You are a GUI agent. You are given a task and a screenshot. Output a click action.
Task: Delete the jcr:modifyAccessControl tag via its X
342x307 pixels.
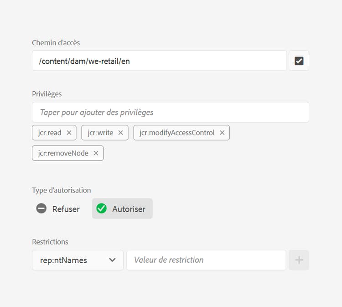pos(222,133)
